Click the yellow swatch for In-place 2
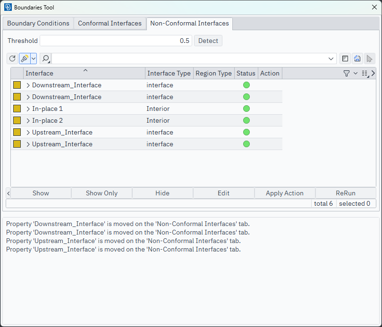 click(x=17, y=120)
